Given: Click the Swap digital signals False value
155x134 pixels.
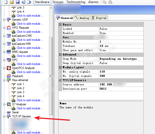Looking at the screenshot, I should coord(121,63).
